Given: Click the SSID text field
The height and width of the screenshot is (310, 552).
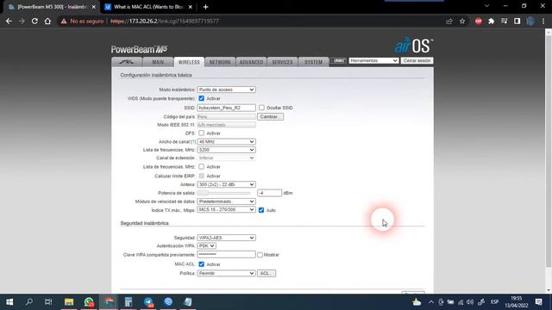Looking at the screenshot, I should point(226,108).
